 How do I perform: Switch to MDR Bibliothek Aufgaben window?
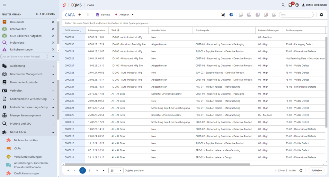tap(26, 36)
